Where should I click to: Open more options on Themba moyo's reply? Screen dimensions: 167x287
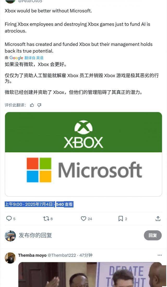tap(159, 255)
